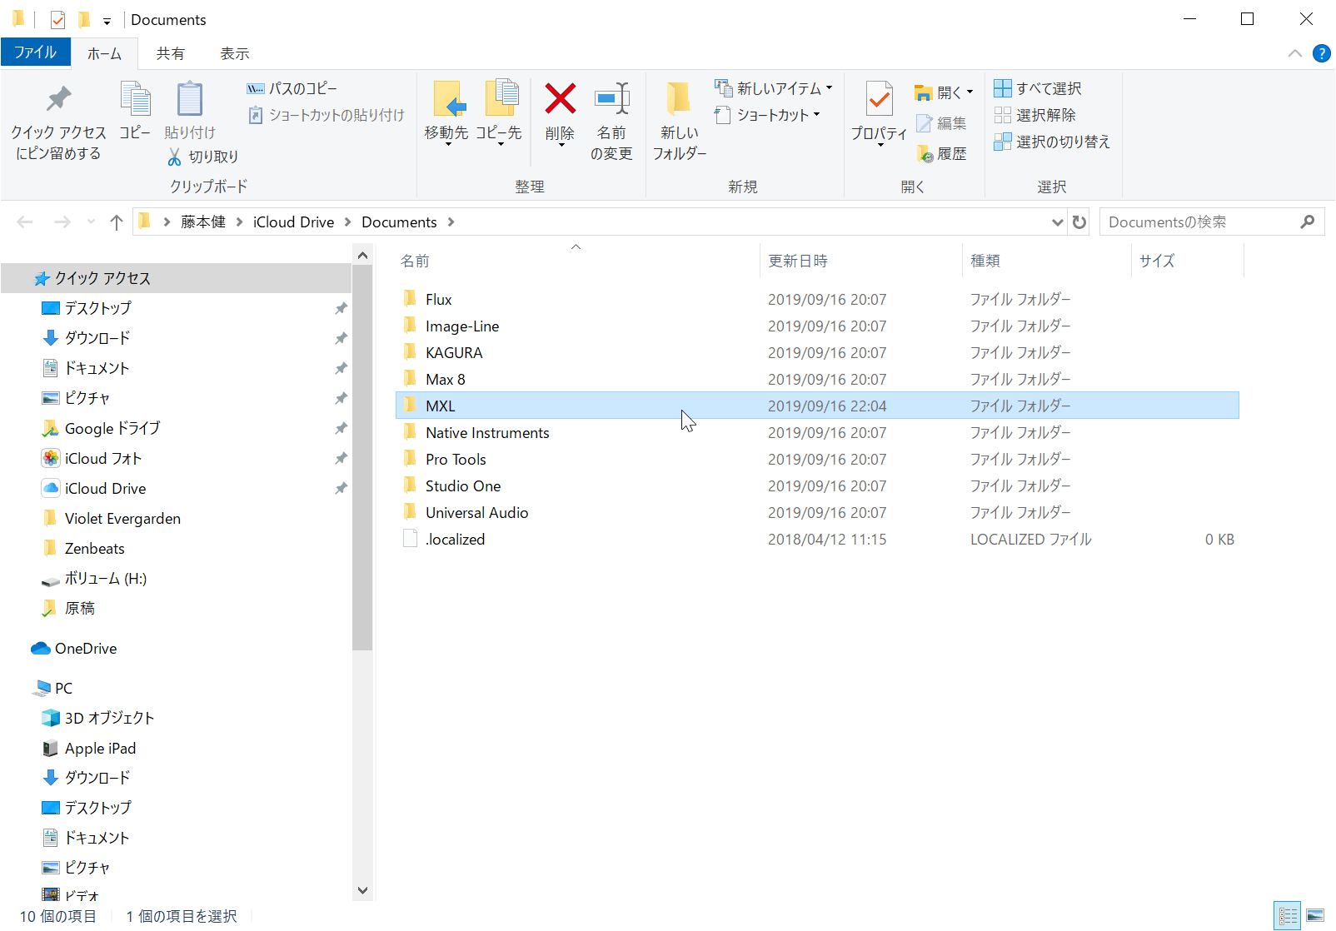Screen dimensions: 1336x931
Task: Click 藤本健 in breadcrumb path
Action: click(x=203, y=222)
